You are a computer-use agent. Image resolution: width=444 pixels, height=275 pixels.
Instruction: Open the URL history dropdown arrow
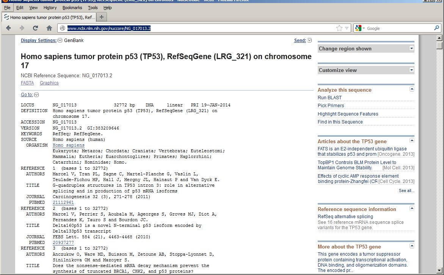coord(347,28)
